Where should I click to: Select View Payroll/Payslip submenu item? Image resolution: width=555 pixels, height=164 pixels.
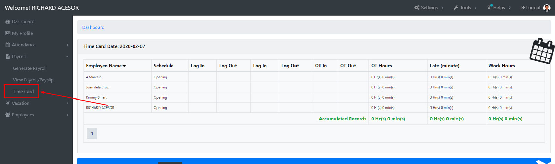[x=33, y=80]
